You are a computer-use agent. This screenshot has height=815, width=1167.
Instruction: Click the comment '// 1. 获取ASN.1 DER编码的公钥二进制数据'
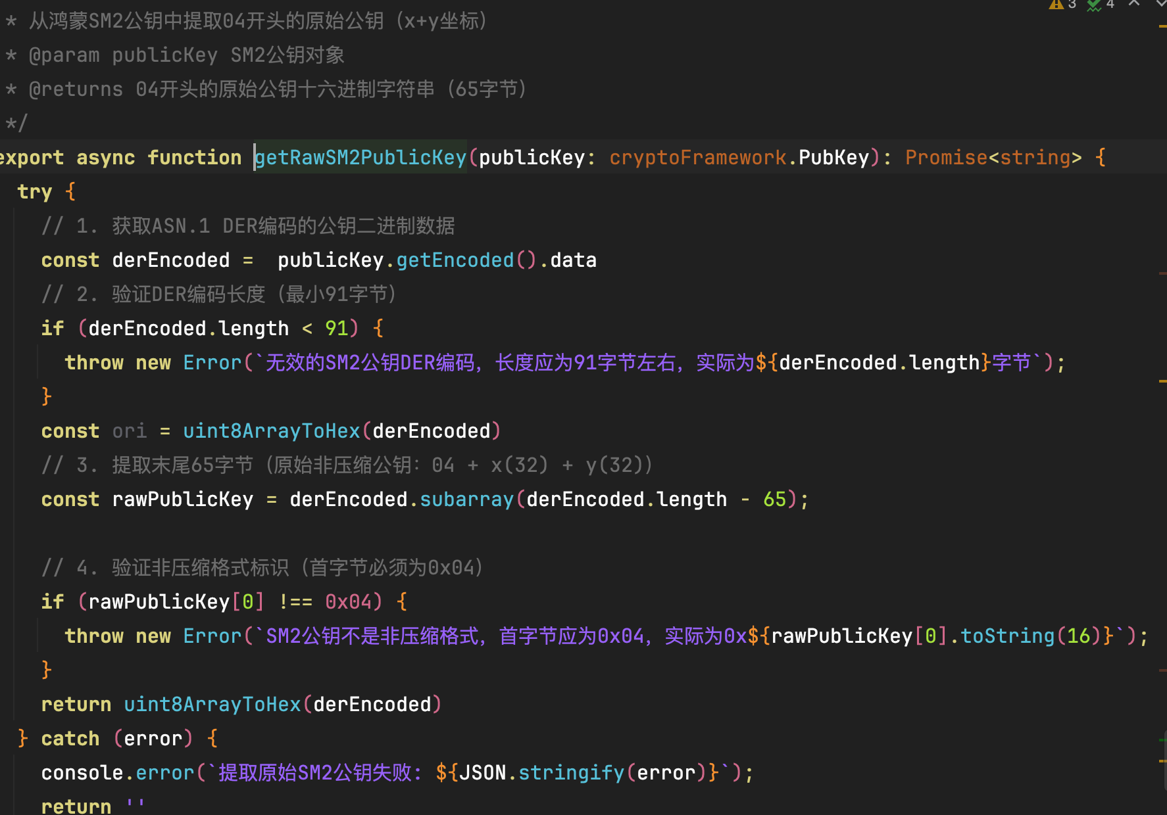pos(248,225)
